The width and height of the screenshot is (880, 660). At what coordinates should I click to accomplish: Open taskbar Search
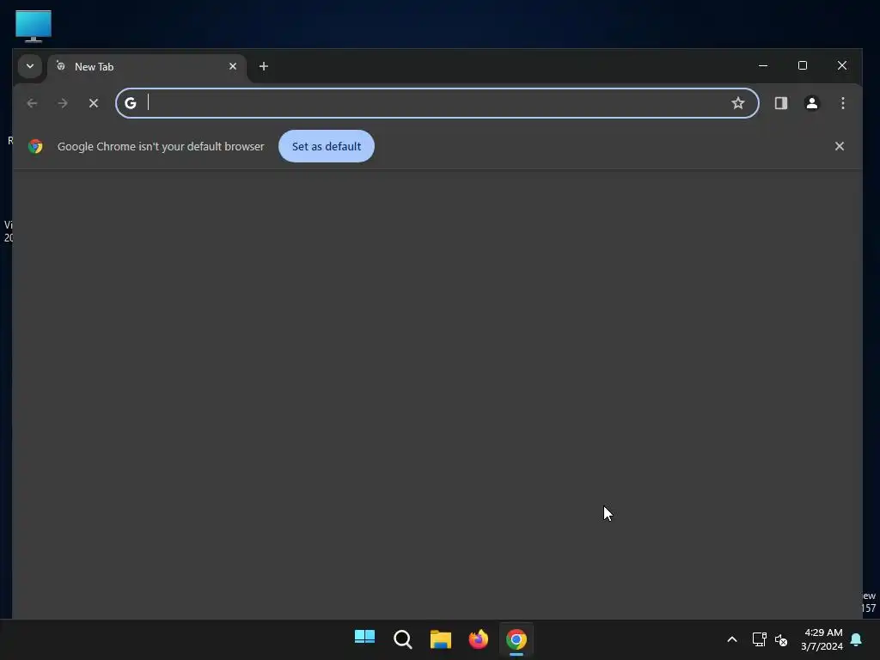tap(402, 639)
